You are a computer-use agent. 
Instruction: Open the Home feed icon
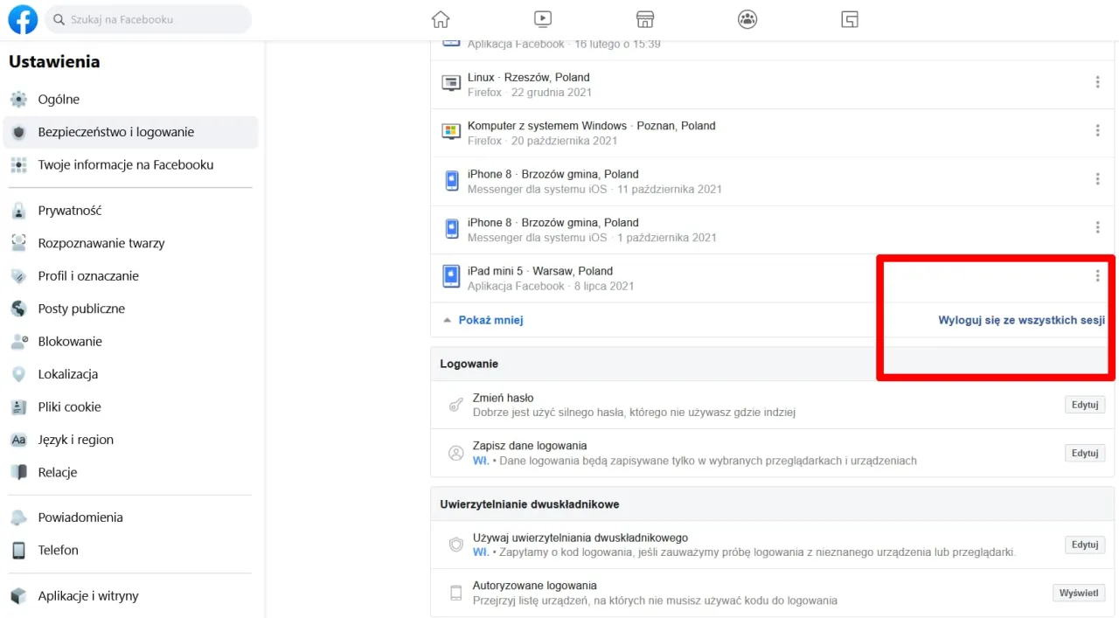coord(441,19)
